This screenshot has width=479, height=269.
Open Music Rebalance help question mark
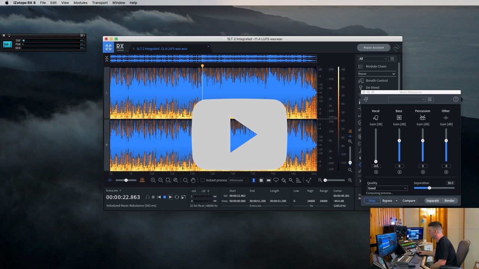click(x=455, y=99)
